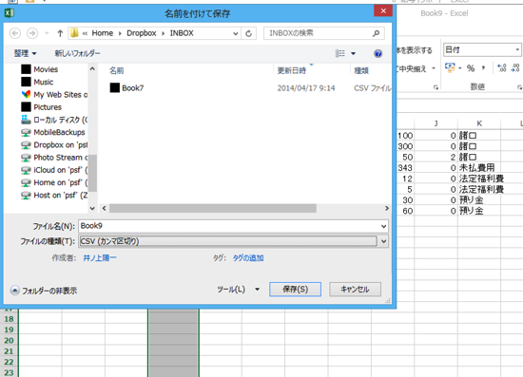Click the search magnifier icon
This screenshot has height=377, width=523.
coord(377,33)
